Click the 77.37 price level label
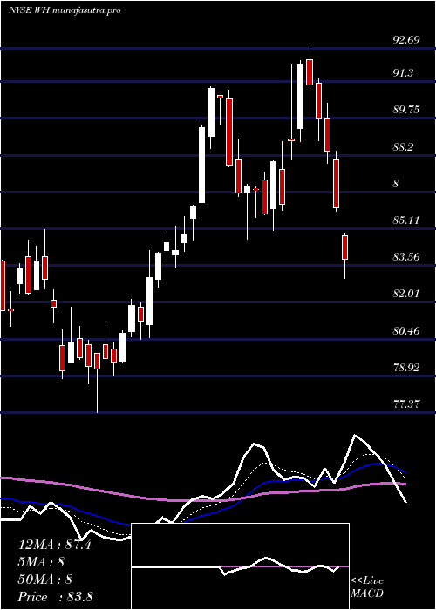Viewport: 436px width, 610px height. pos(406,404)
